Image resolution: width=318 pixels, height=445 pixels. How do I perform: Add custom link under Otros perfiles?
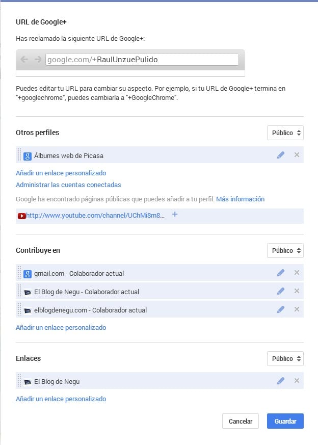[61, 173]
